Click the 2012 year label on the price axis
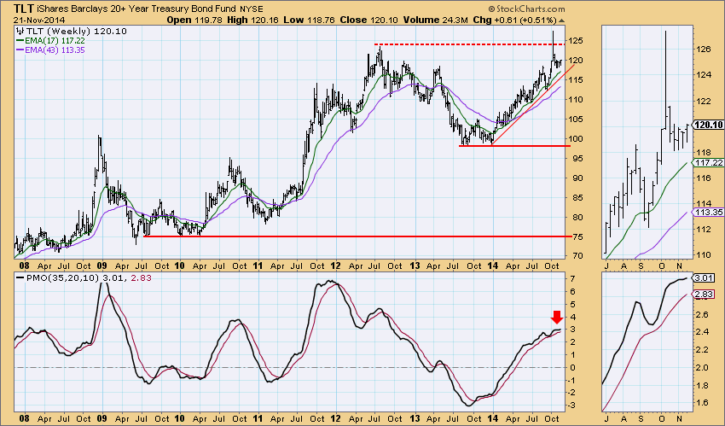This screenshot has width=725, height=426. (336, 266)
